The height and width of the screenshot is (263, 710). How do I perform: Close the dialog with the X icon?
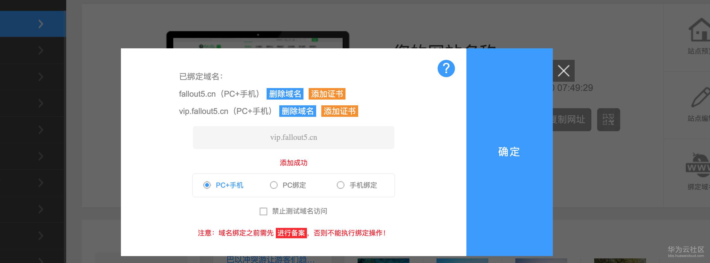click(563, 71)
